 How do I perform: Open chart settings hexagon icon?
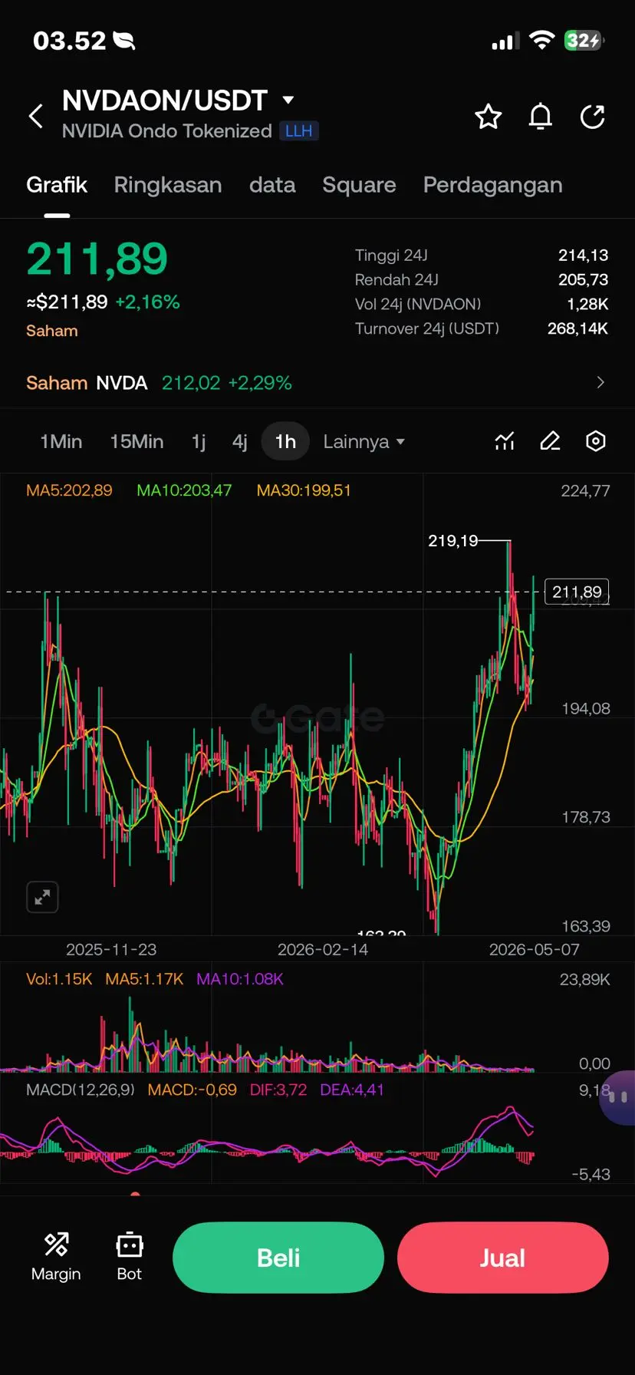click(x=596, y=441)
